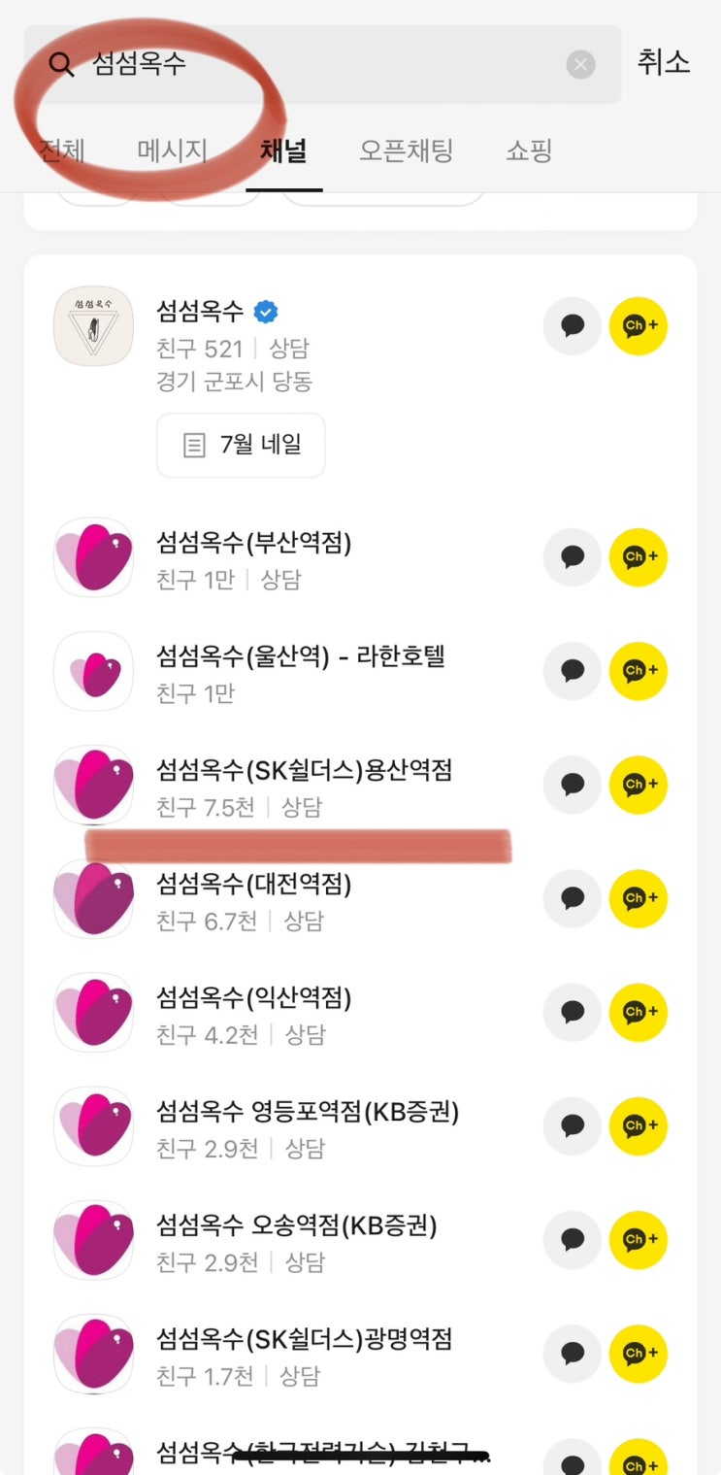Image resolution: width=721 pixels, height=1475 pixels.
Task: Open chat with 섬섬옥수(부산역점)
Action: point(573,557)
